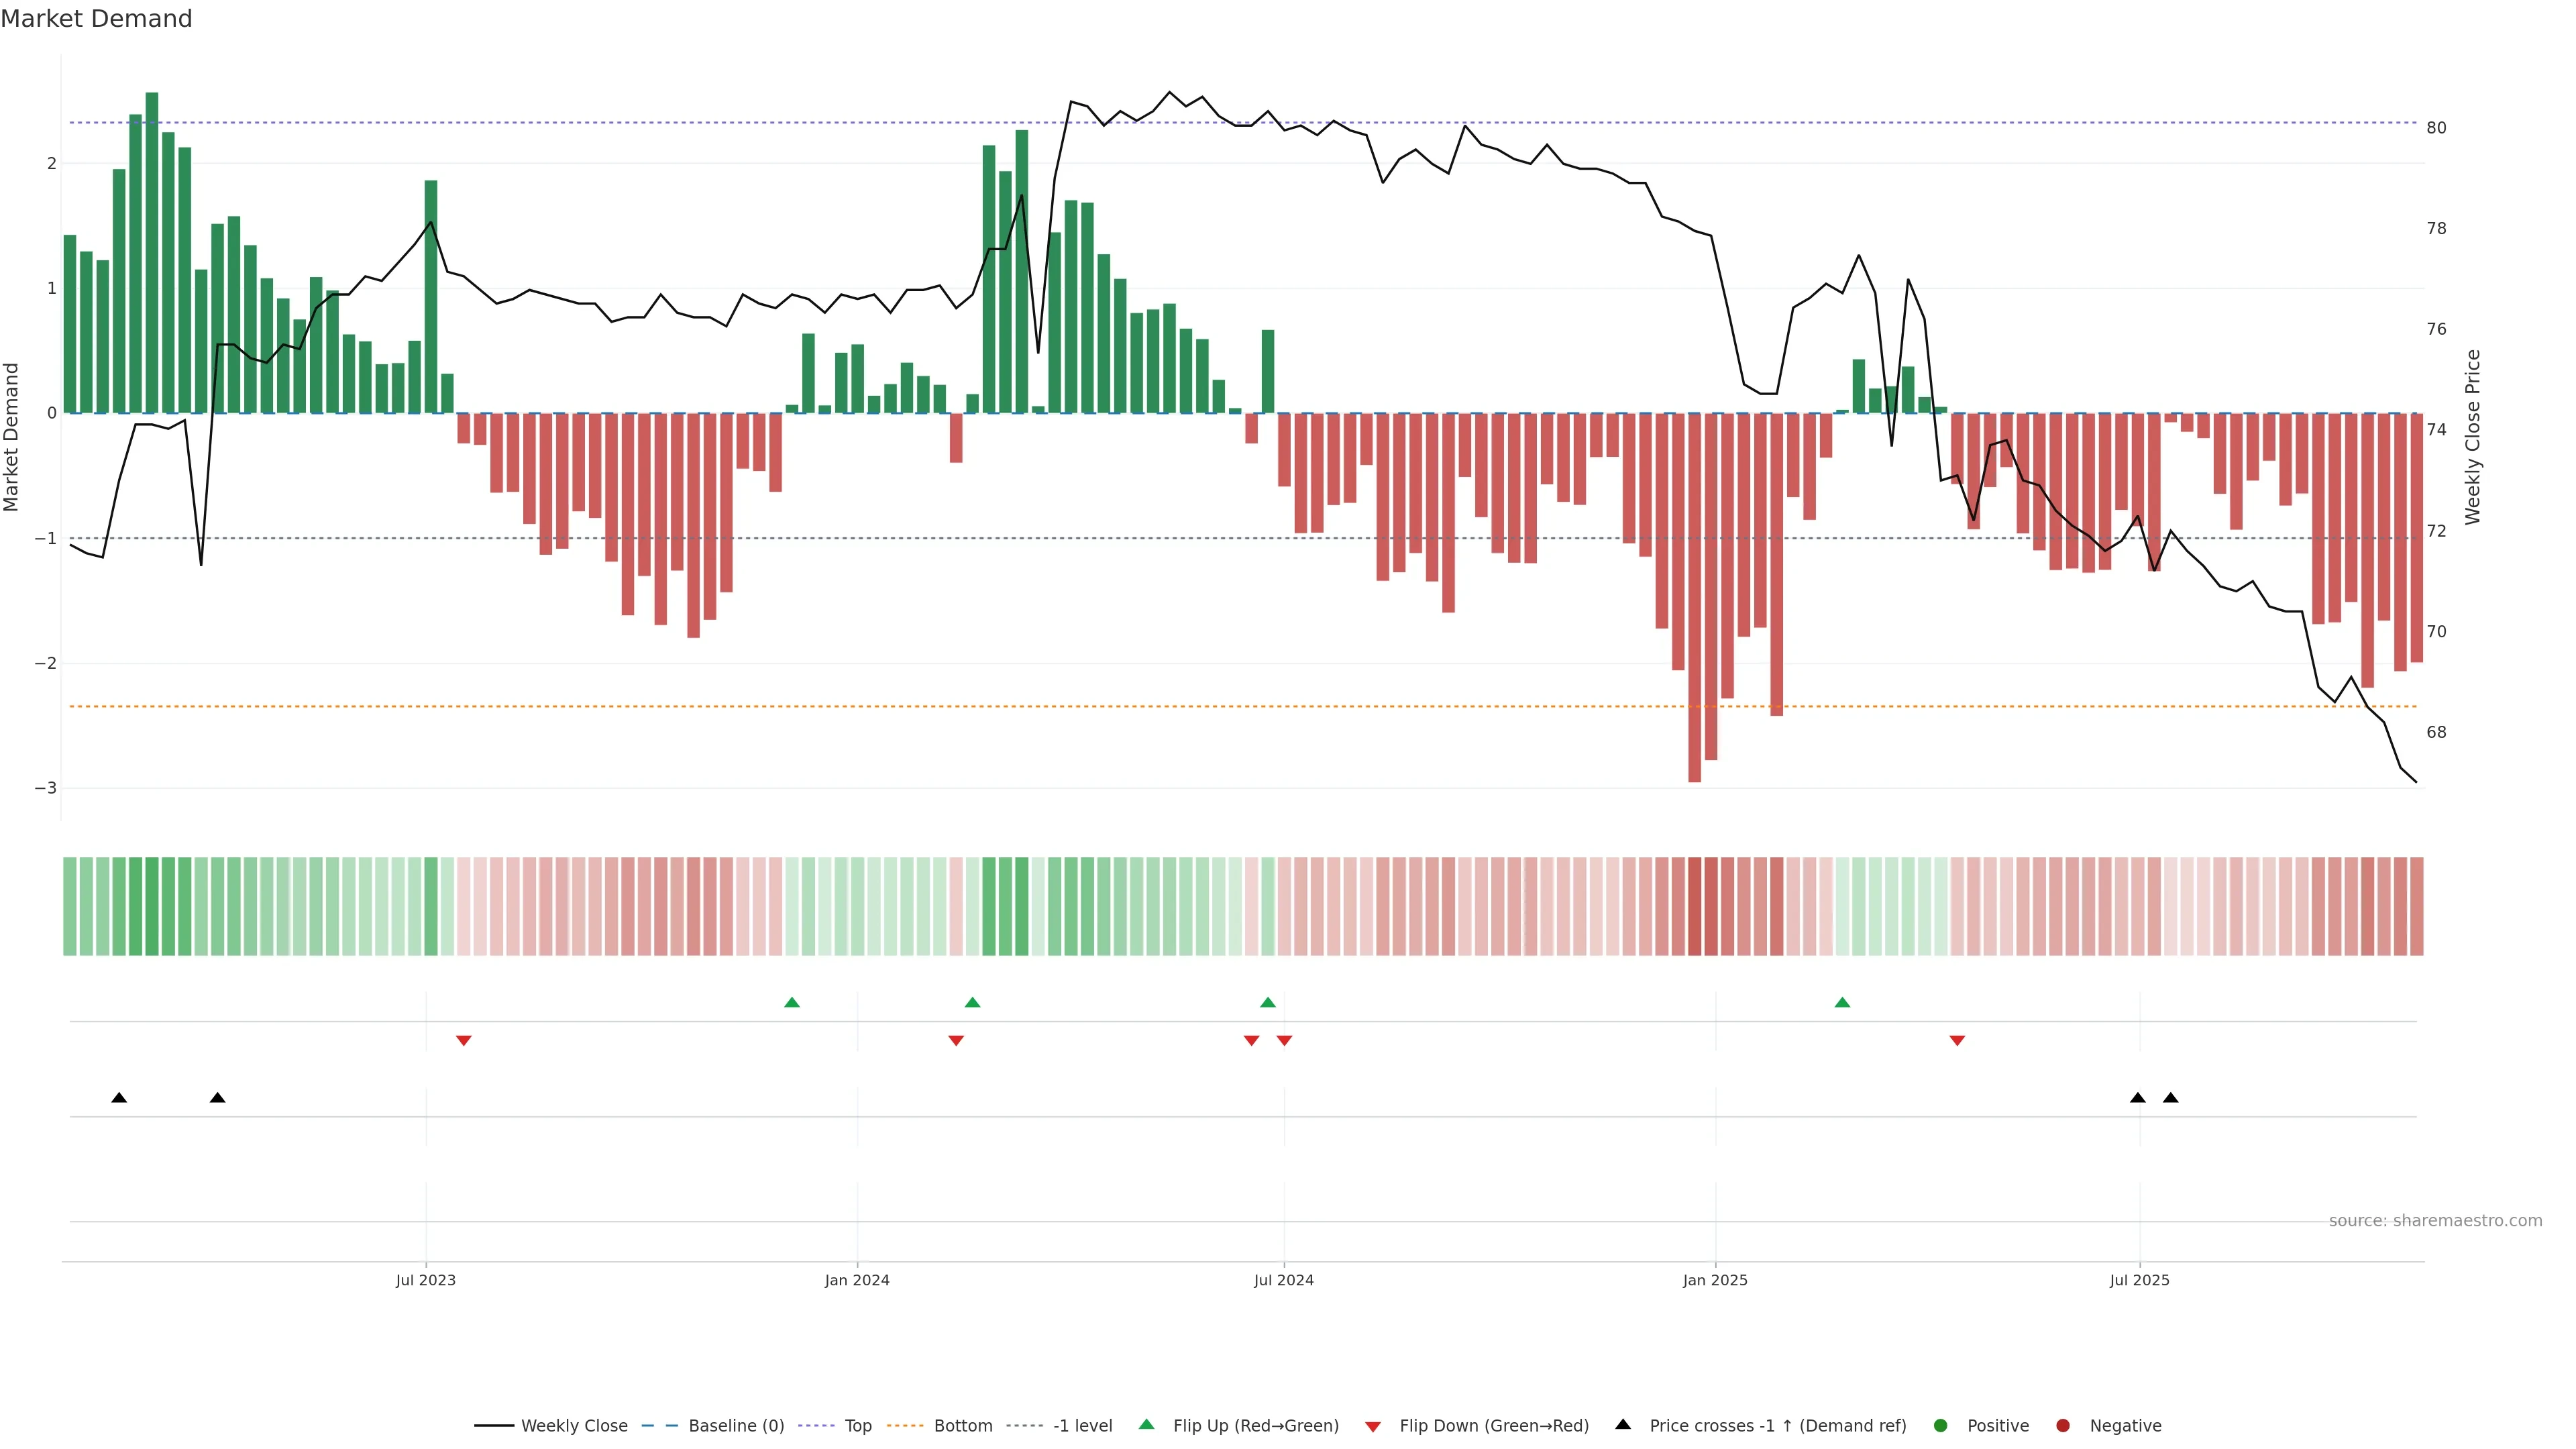This screenshot has height=1449, width=2576.
Task: Click the first black triangle price-cross marker
Action: pos(119,1097)
